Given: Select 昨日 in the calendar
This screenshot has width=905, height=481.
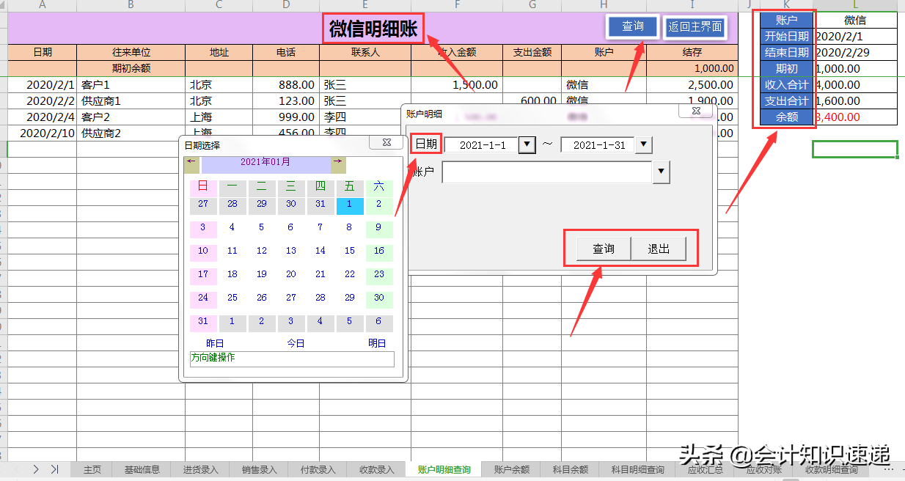Looking at the screenshot, I should click(x=215, y=343).
